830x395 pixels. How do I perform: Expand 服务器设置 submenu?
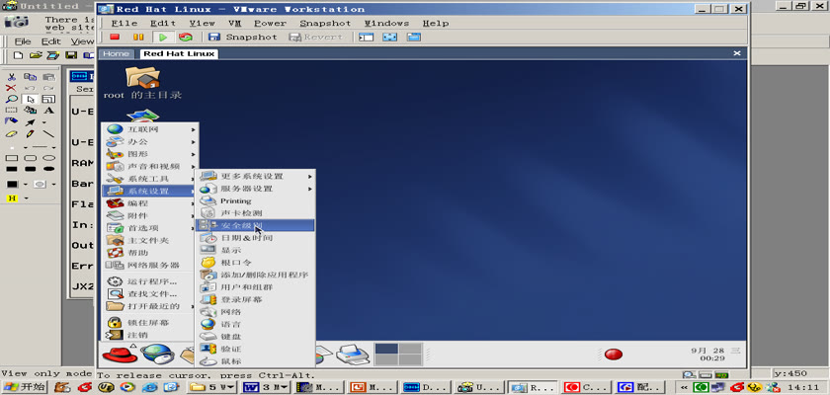click(x=256, y=189)
